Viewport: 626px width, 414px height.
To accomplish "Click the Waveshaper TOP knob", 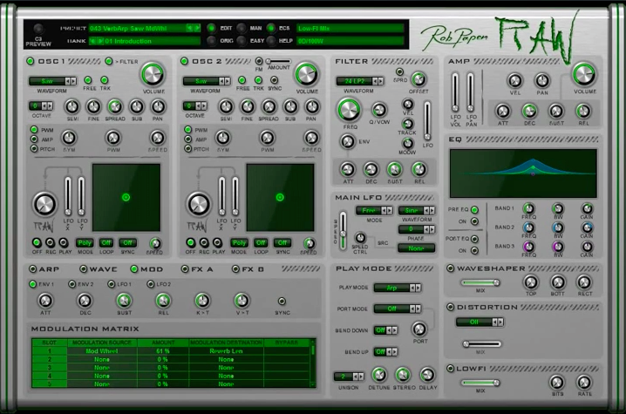I will [x=531, y=282].
